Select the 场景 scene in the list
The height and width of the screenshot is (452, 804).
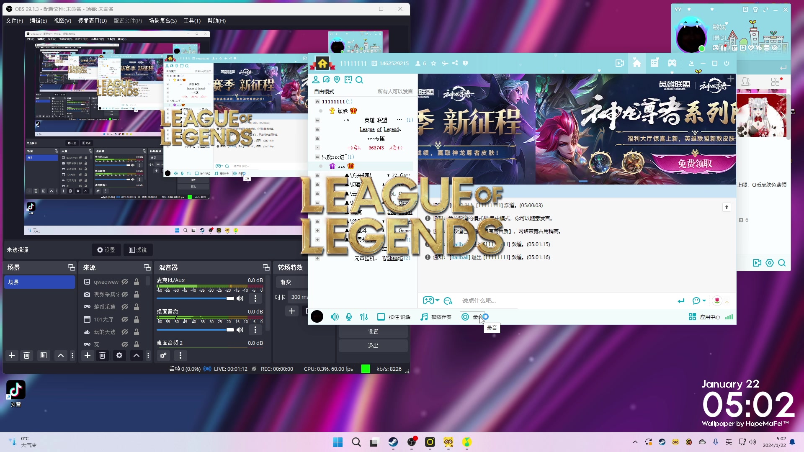pyautogui.click(x=39, y=282)
